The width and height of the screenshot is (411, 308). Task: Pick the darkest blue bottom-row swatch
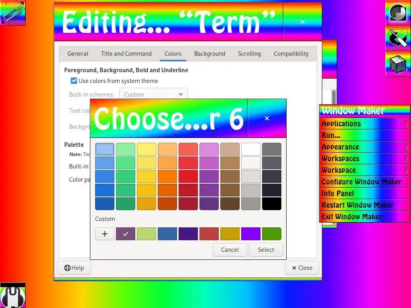(x=105, y=203)
